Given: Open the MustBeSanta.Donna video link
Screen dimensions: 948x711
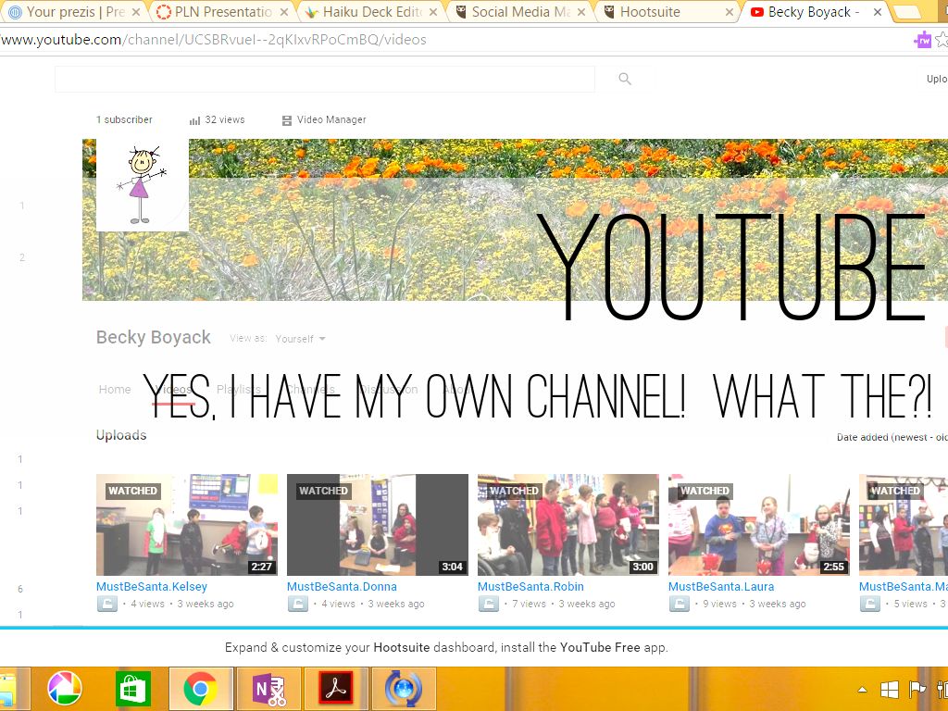Looking at the screenshot, I should [x=342, y=587].
